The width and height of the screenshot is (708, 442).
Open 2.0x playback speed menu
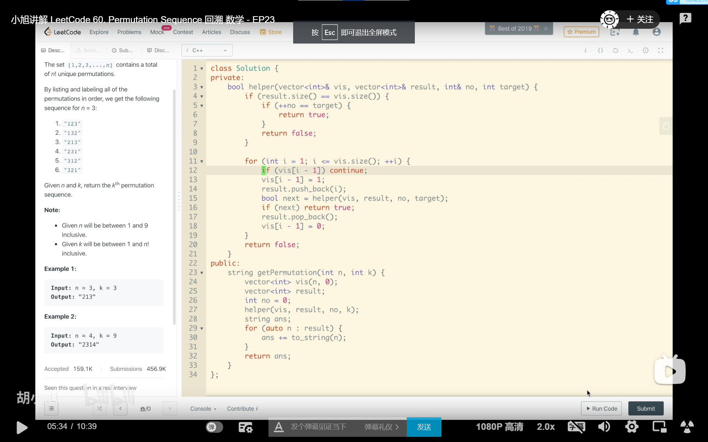coord(545,427)
